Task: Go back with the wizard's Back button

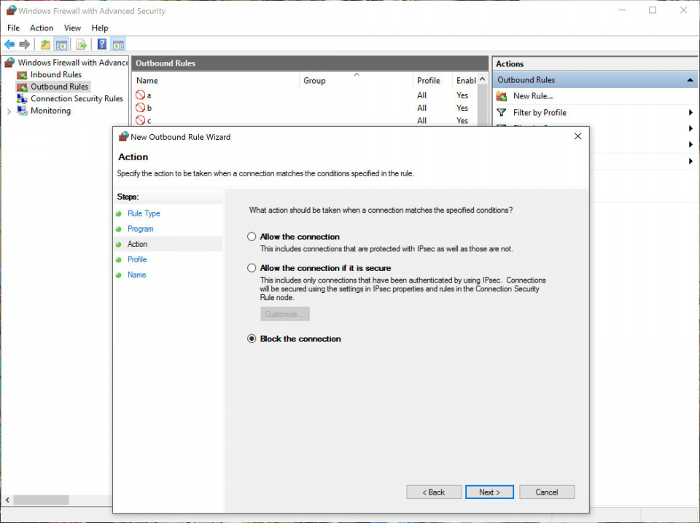Action: tap(433, 492)
